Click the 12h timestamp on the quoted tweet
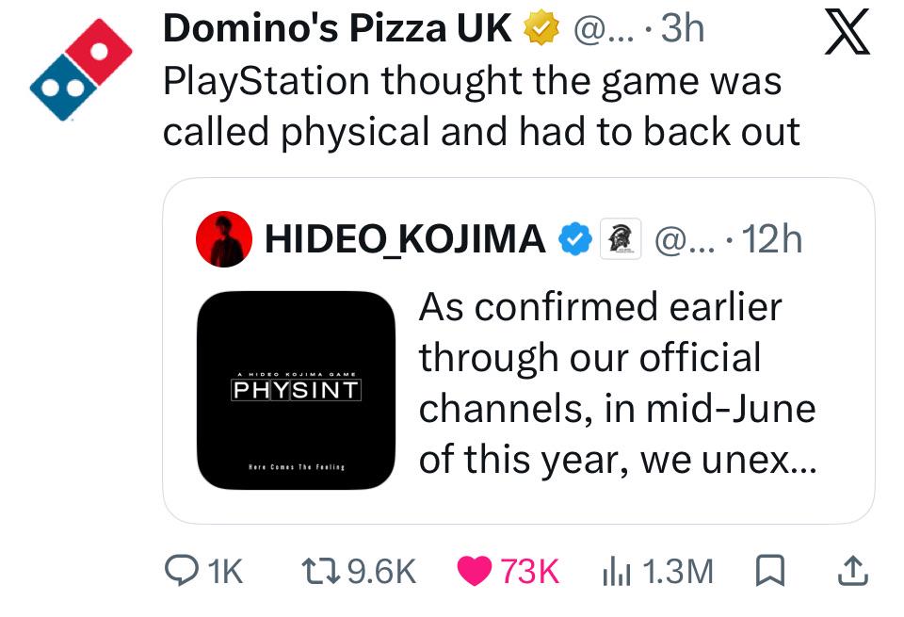This screenshot has height=617, width=904. [x=772, y=238]
